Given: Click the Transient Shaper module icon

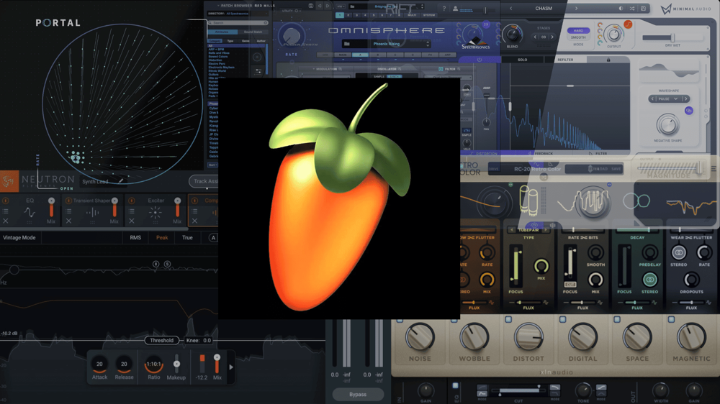Looking at the screenshot, I should click(x=92, y=213).
